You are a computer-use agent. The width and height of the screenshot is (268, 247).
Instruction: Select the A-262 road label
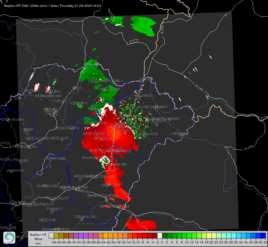pyautogui.click(x=162, y=29)
